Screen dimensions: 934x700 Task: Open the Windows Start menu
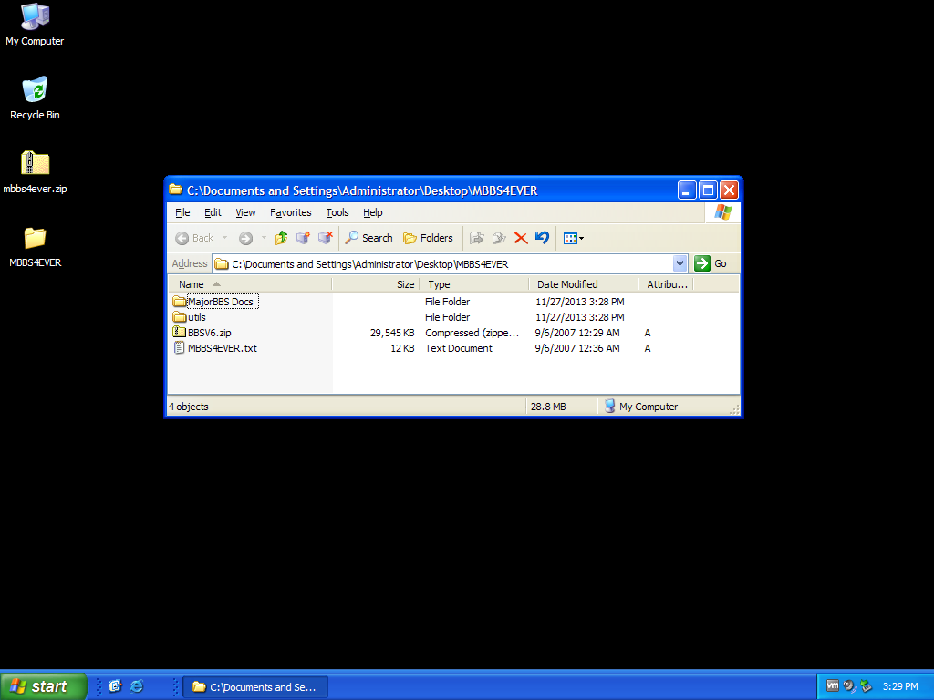point(42,686)
